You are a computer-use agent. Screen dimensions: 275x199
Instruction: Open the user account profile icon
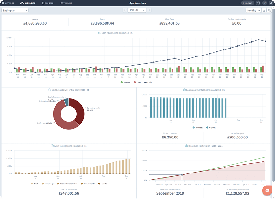[x=271, y=3]
